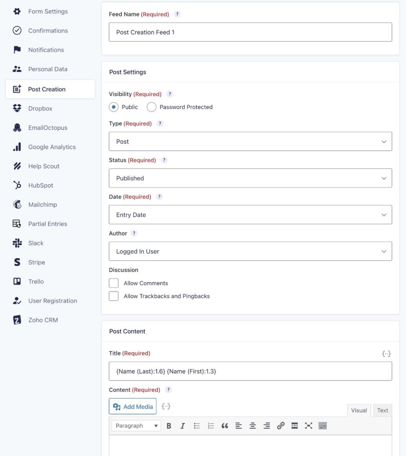Screen dimensions: 406x456
Task: Switch to the Visual editor tab
Action: click(359, 410)
